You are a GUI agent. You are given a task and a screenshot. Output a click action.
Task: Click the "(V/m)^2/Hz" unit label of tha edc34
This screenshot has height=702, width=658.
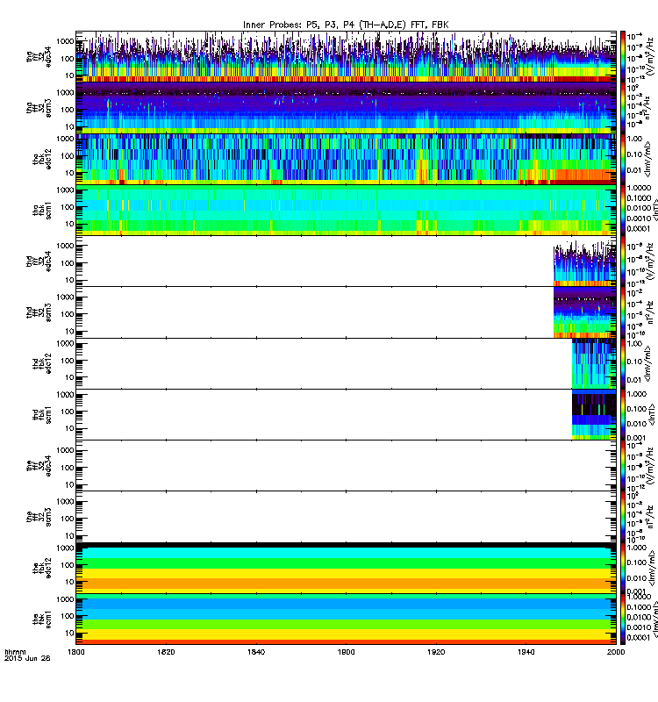(649, 57)
